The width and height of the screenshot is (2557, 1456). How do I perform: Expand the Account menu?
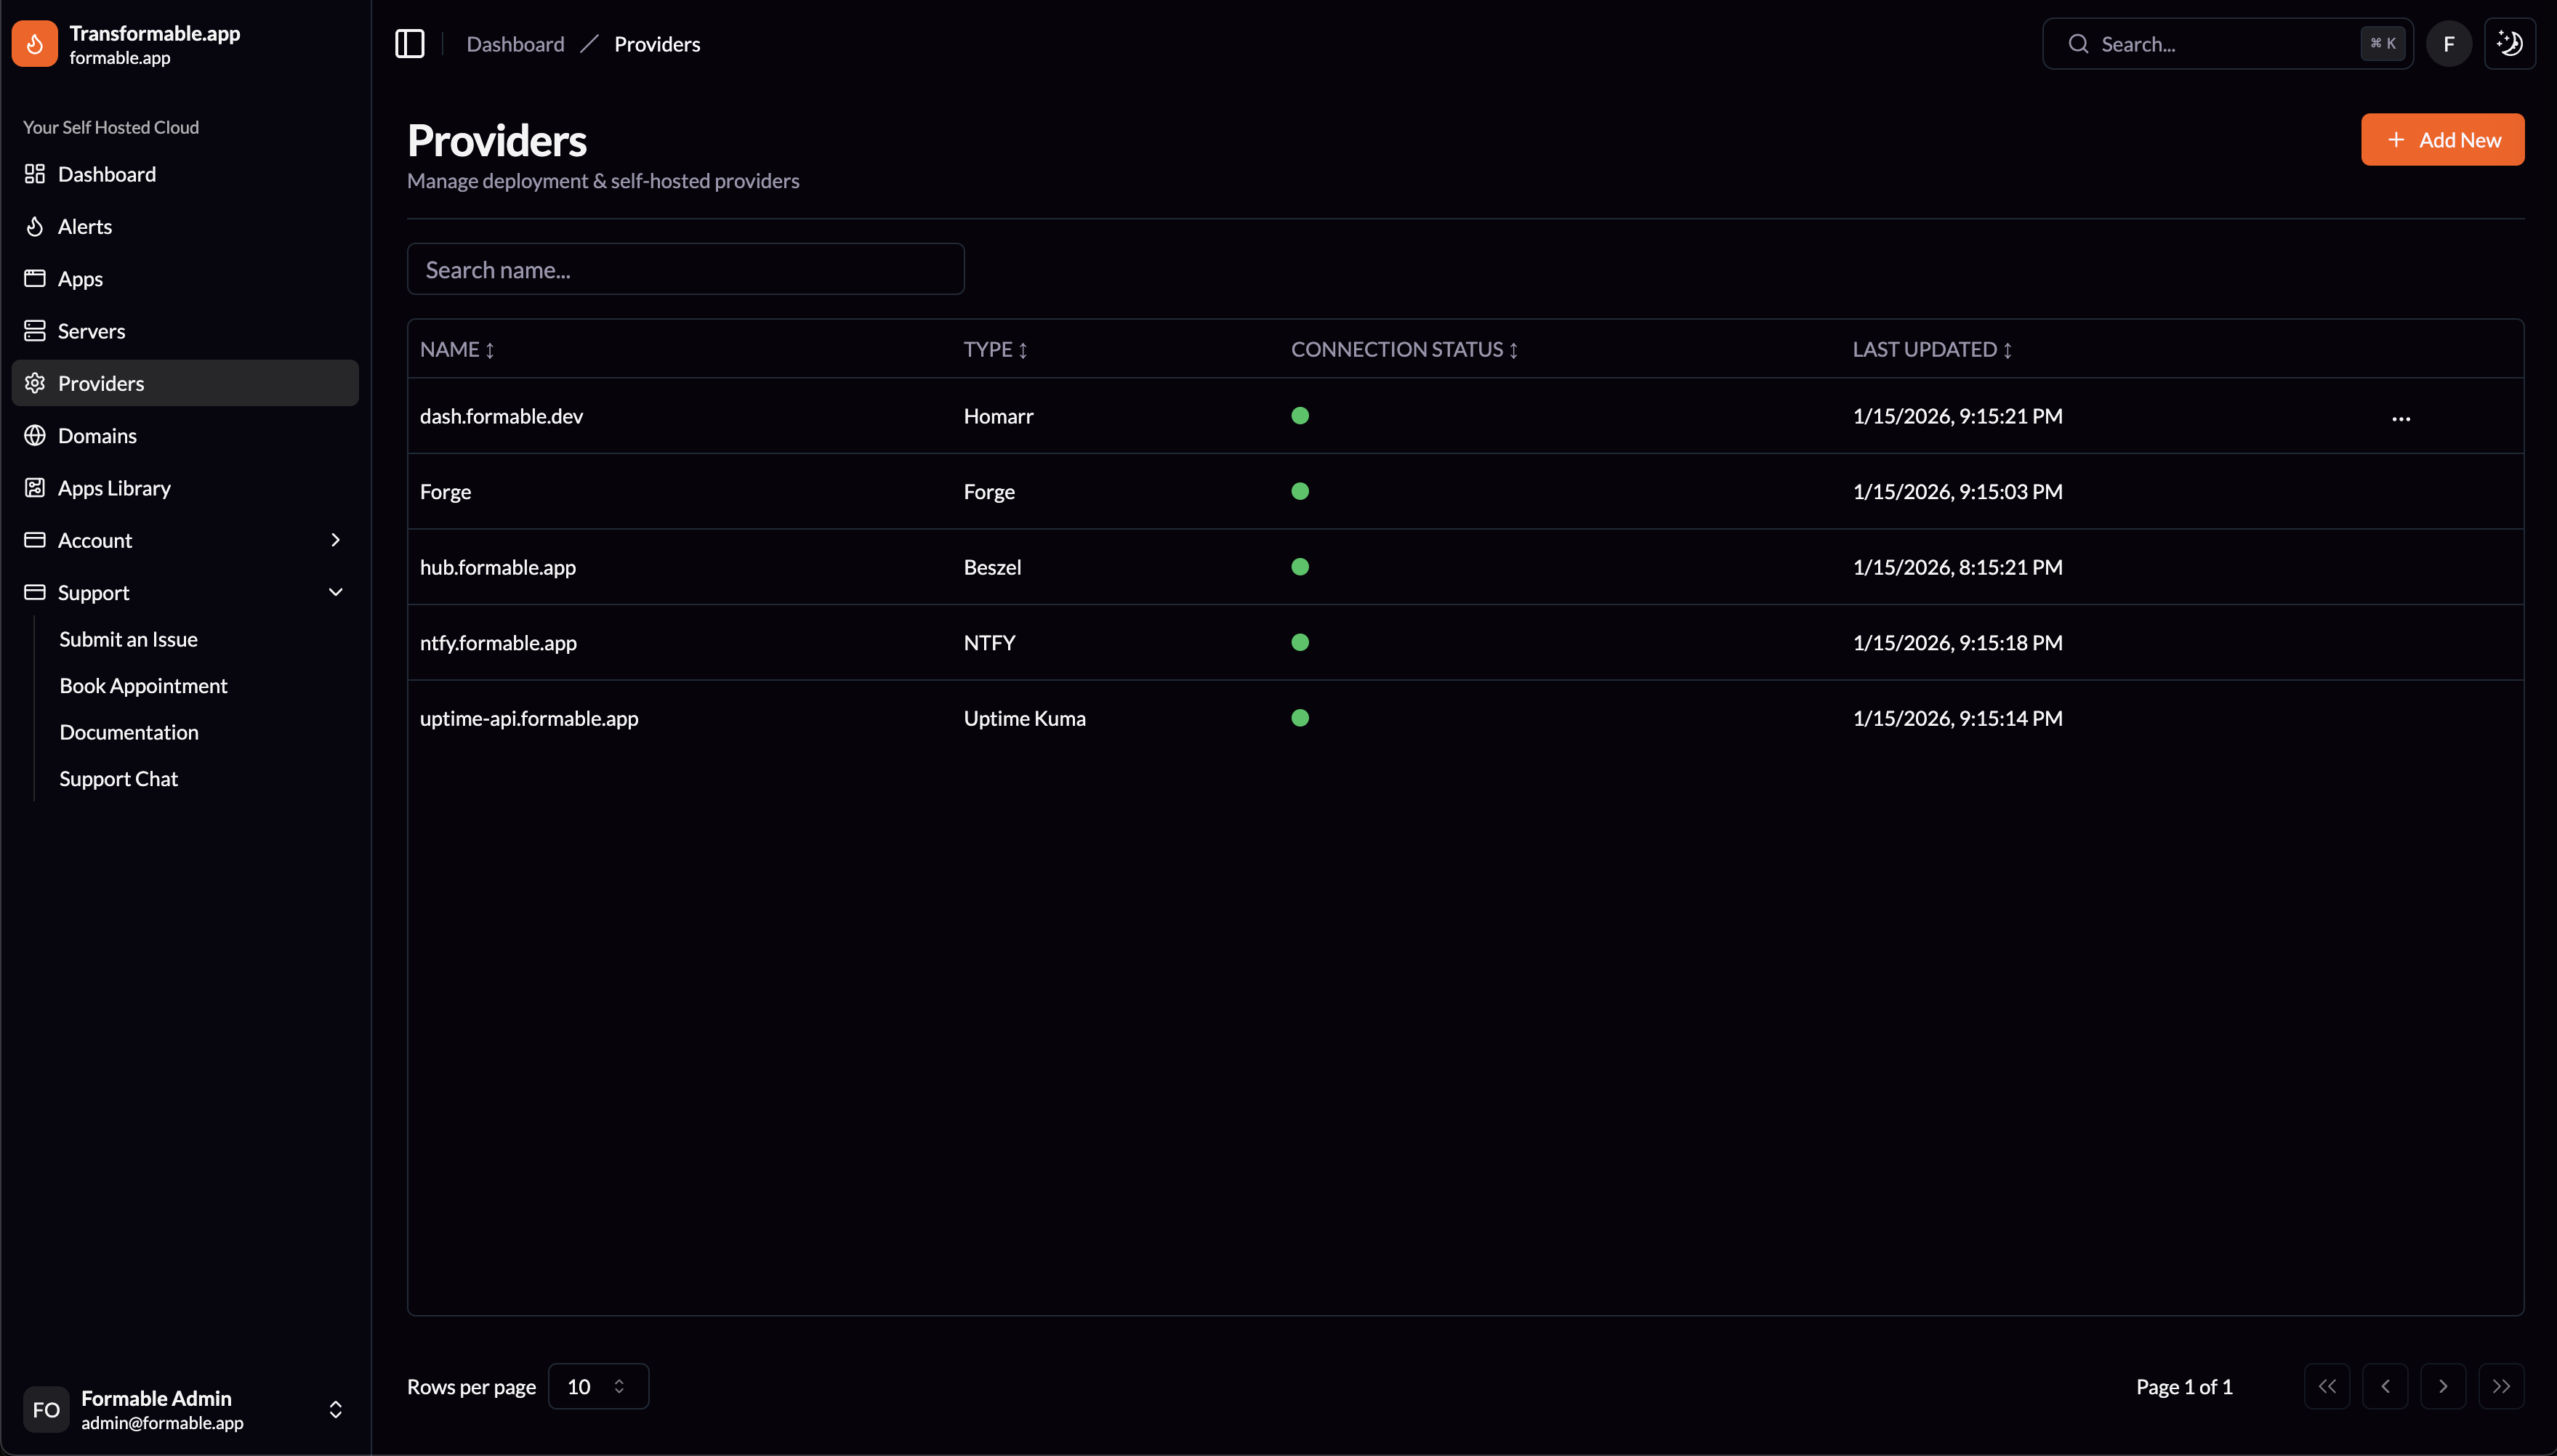click(x=185, y=540)
